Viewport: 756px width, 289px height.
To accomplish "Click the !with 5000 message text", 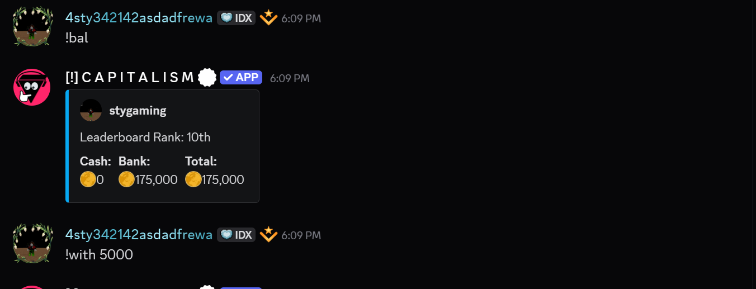I will 99,255.
